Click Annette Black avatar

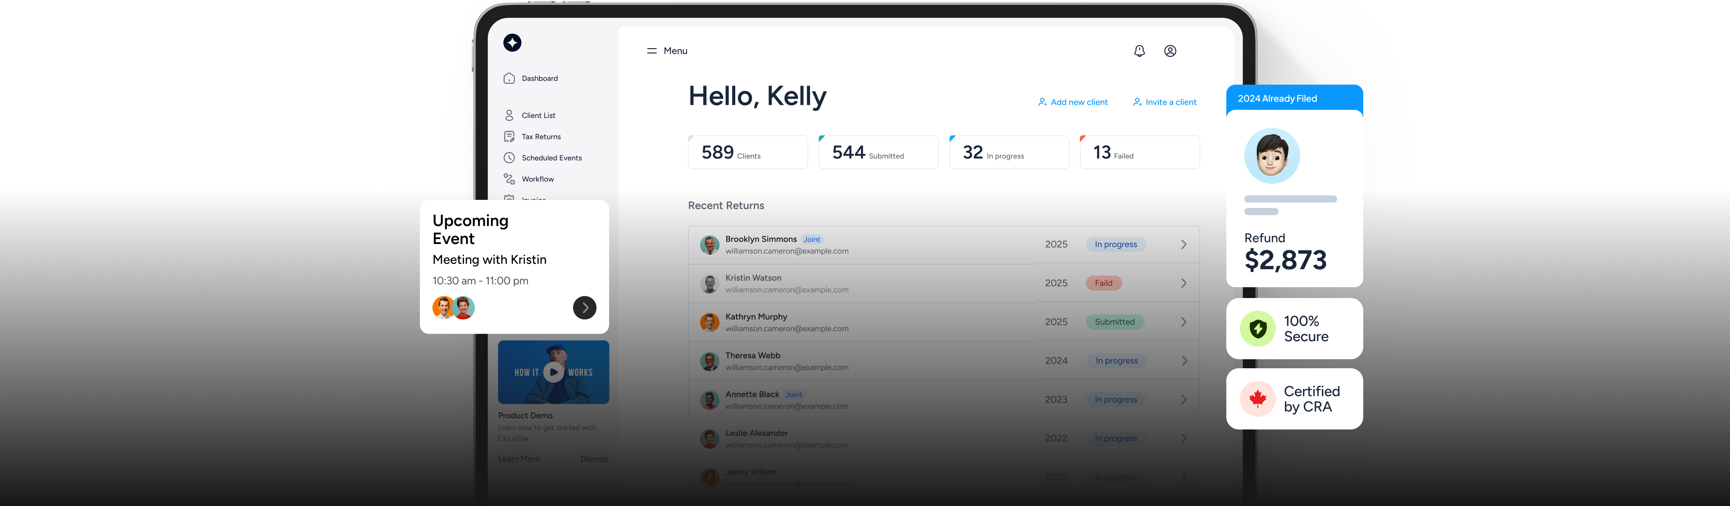[x=709, y=401]
